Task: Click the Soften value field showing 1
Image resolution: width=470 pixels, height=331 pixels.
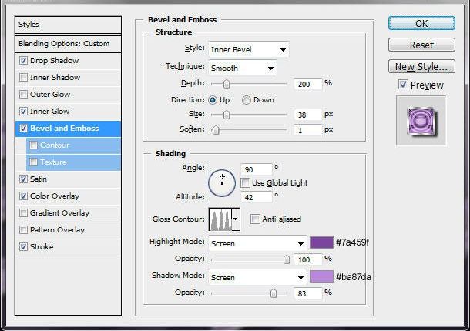Action: (x=308, y=130)
